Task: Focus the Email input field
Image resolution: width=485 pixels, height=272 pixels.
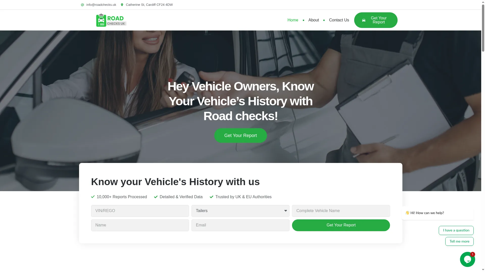Action: pos(240,225)
